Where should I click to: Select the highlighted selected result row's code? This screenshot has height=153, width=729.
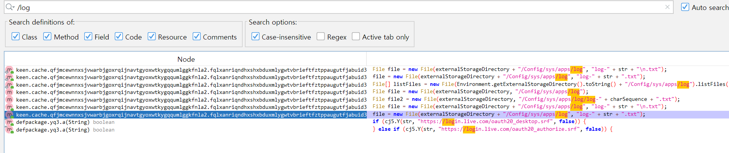pyautogui.click(x=509, y=114)
